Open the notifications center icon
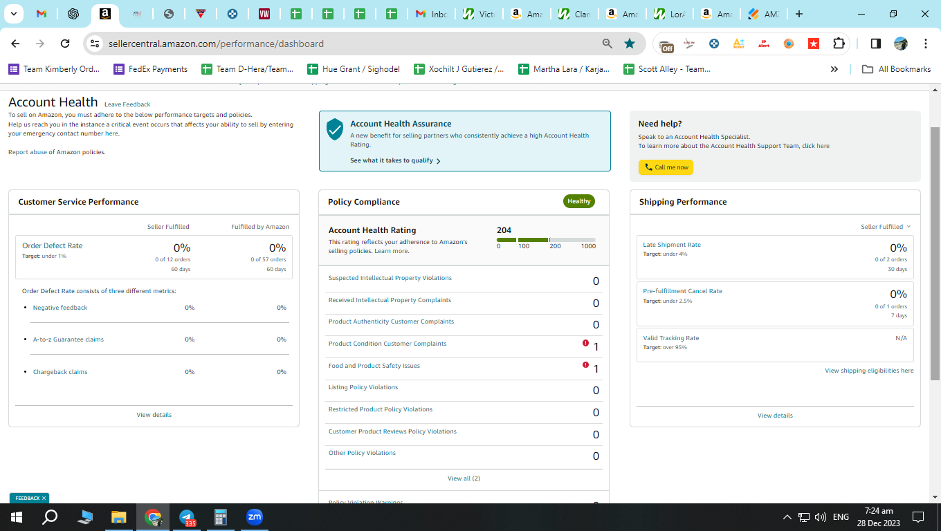 [918, 517]
